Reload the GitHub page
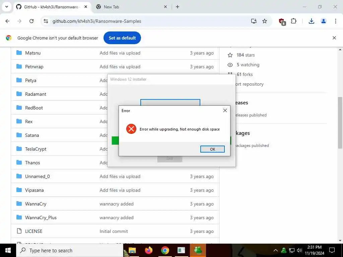The width and height of the screenshot is (343, 257). pos(31,21)
